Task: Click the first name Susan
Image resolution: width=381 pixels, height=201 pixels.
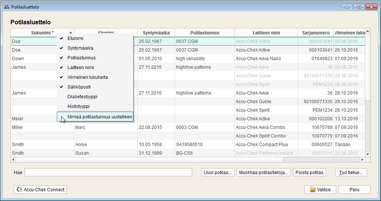Action: pyautogui.click(x=82, y=153)
